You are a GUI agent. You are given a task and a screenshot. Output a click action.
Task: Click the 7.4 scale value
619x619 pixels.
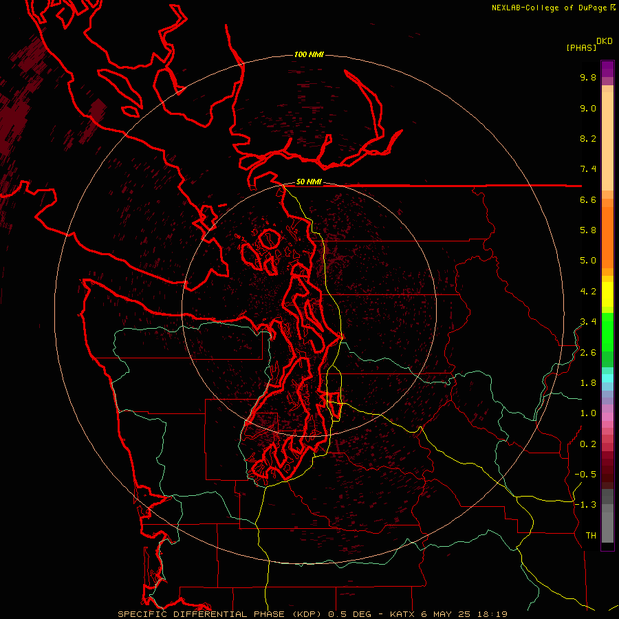[x=588, y=169]
